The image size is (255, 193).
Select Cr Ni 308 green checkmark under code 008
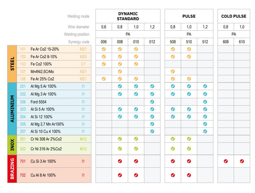coord(120,139)
